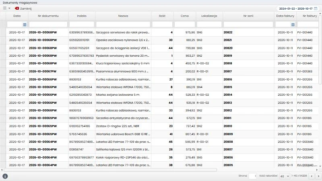Click the Lokalizacja filter field

(209, 25)
